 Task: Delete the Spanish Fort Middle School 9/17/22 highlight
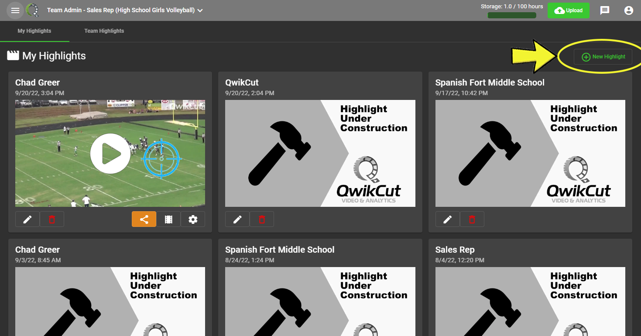coord(472,219)
